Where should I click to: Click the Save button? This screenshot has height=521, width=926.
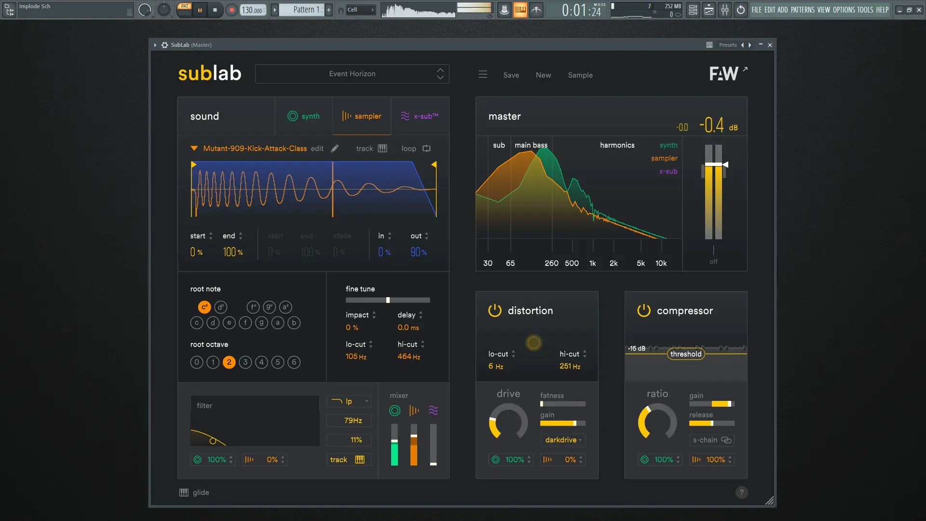click(x=511, y=75)
